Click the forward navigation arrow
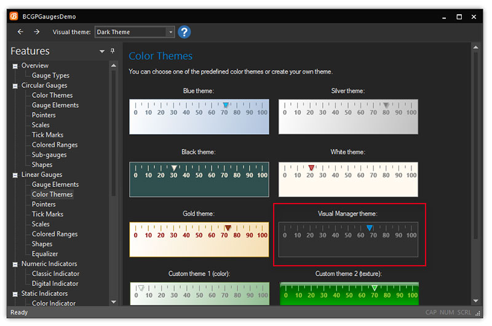Viewport: 492px width, 326px height. pyautogui.click(x=37, y=32)
